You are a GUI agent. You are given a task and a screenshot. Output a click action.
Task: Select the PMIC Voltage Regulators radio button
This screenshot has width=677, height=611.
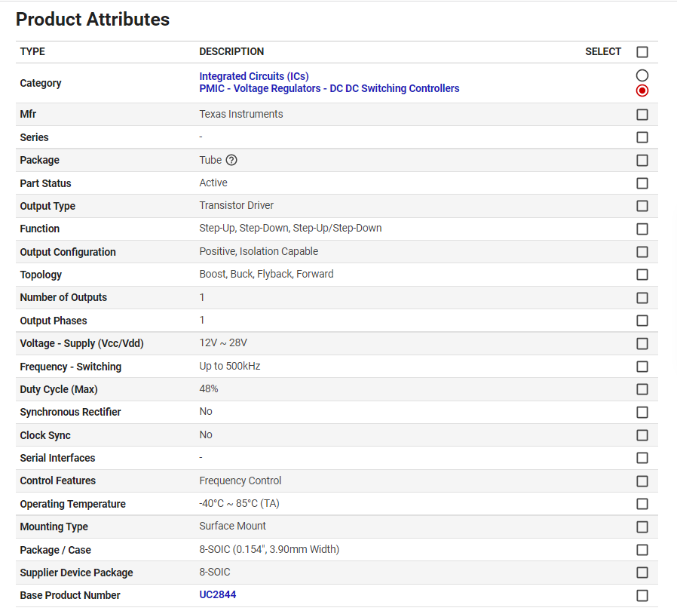[642, 91]
